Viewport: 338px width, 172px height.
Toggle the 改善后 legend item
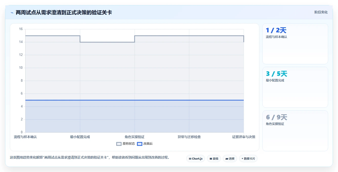click(145, 144)
